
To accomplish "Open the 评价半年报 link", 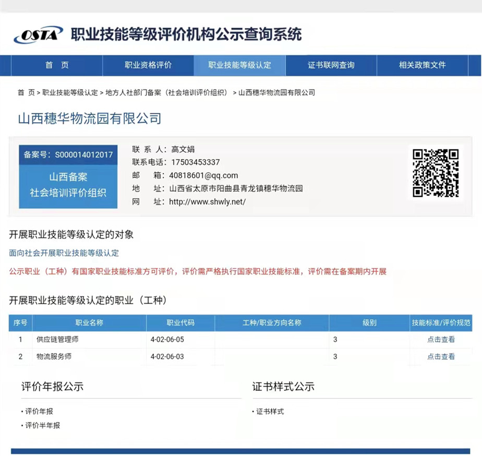I will tap(42, 426).
